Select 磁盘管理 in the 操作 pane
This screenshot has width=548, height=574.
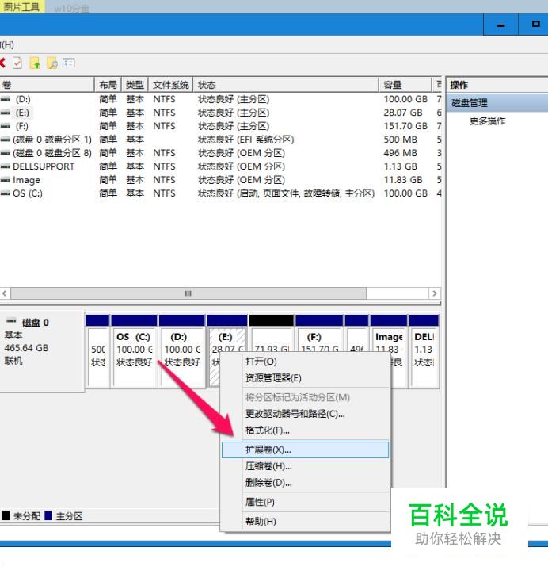pyautogui.click(x=497, y=103)
